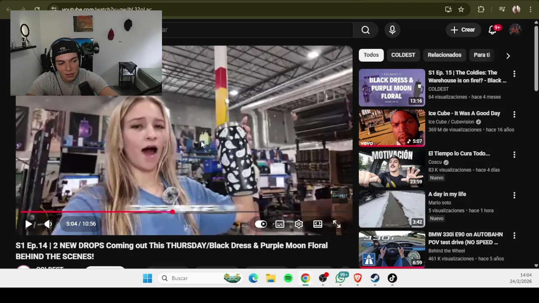
Task: Open Windows Start menu
Action: (147, 278)
